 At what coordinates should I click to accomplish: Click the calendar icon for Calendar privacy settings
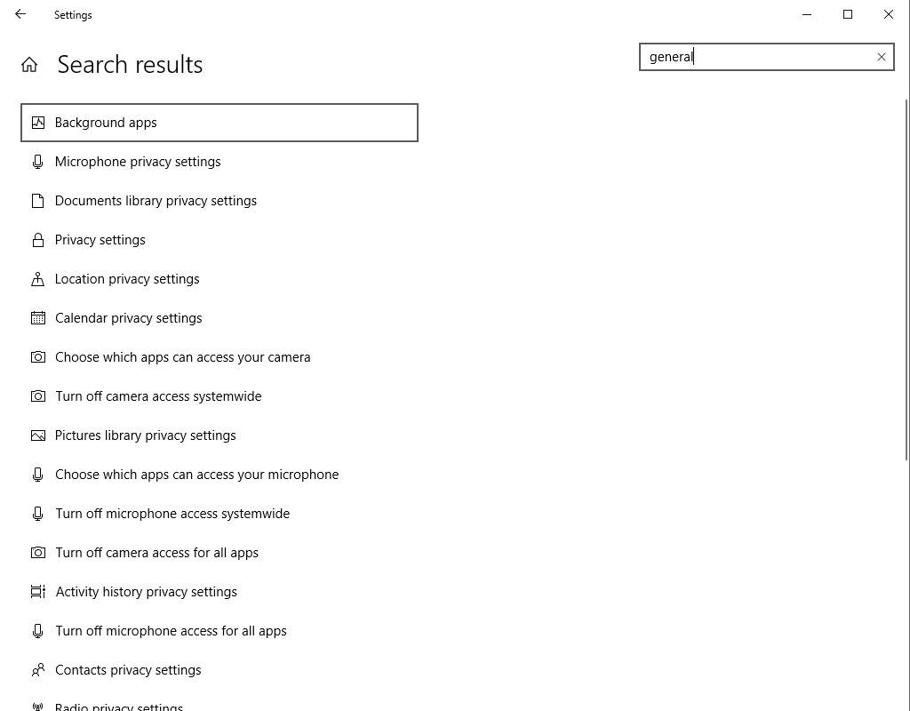click(x=37, y=318)
